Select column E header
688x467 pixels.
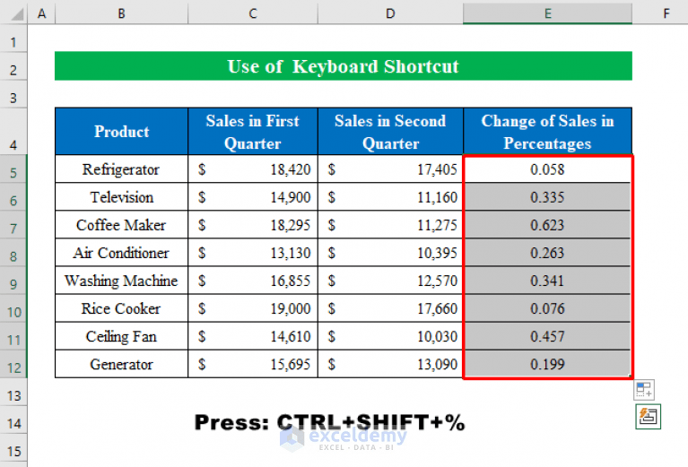[547, 13]
